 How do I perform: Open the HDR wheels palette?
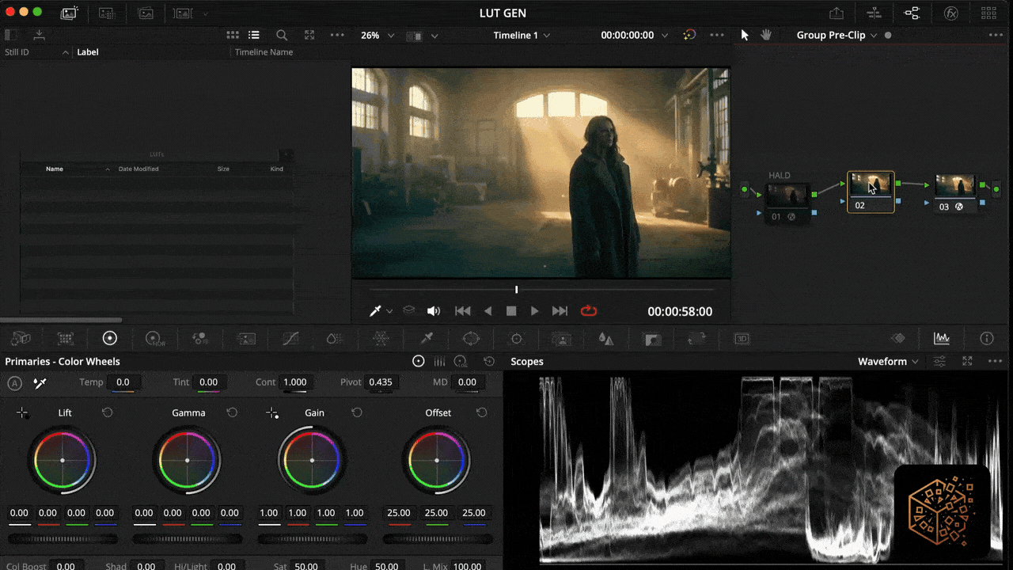click(155, 339)
